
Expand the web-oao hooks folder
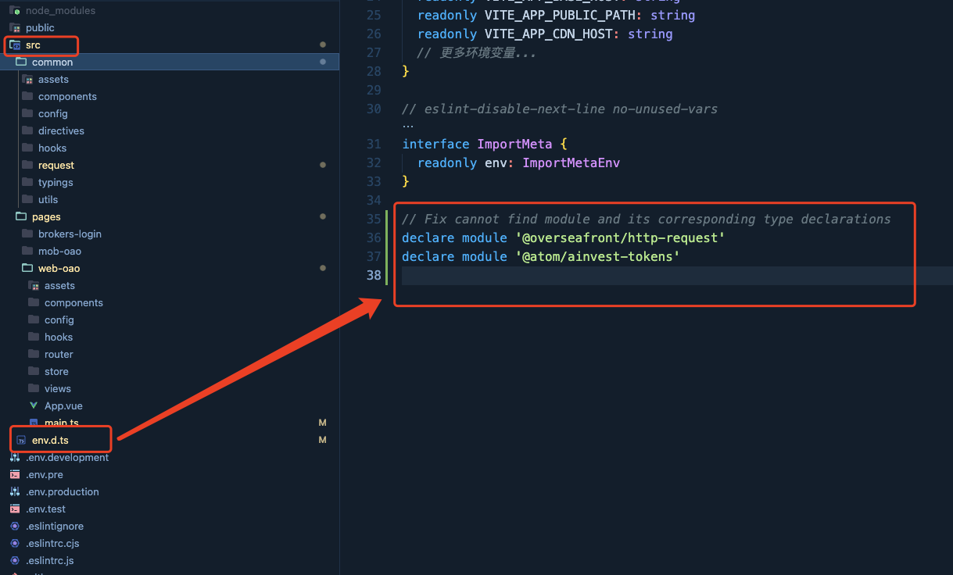pos(59,337)
